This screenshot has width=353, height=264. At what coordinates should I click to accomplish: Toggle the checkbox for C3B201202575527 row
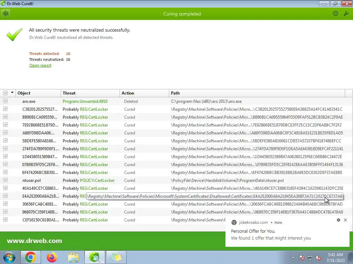(6, 109)
